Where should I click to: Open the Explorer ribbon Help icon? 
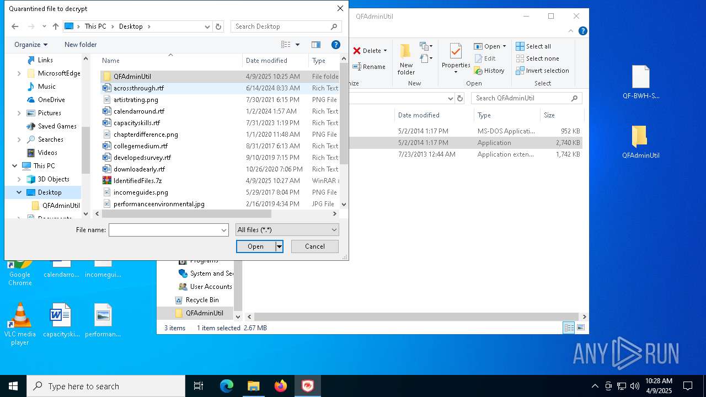click(582, 31)
